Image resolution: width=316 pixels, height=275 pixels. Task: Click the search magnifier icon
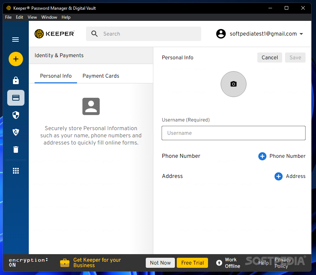coord(94,34)
